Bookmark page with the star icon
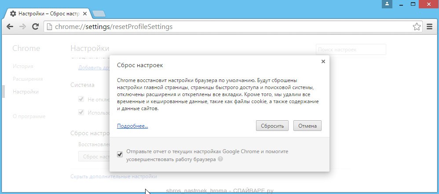The width and height of the screenshot is (439, 194). [x=417, y=27]
